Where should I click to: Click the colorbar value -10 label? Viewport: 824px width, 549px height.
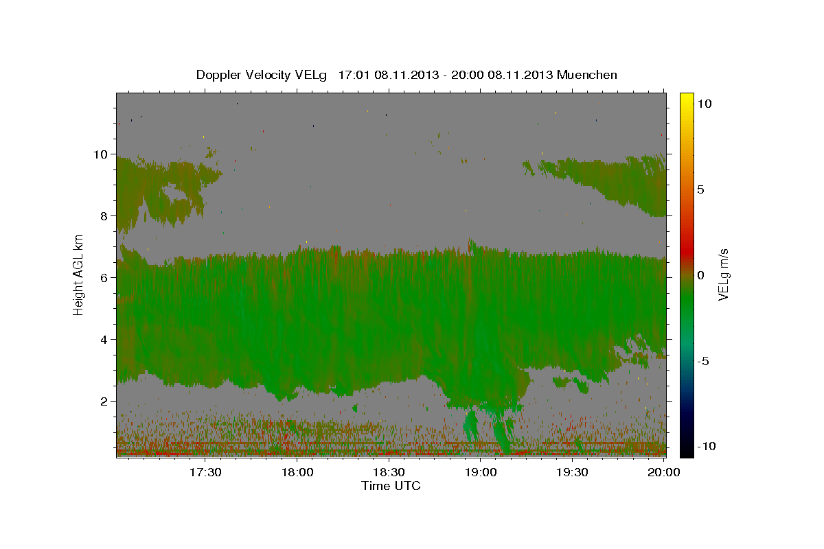(x=707, y=446)
